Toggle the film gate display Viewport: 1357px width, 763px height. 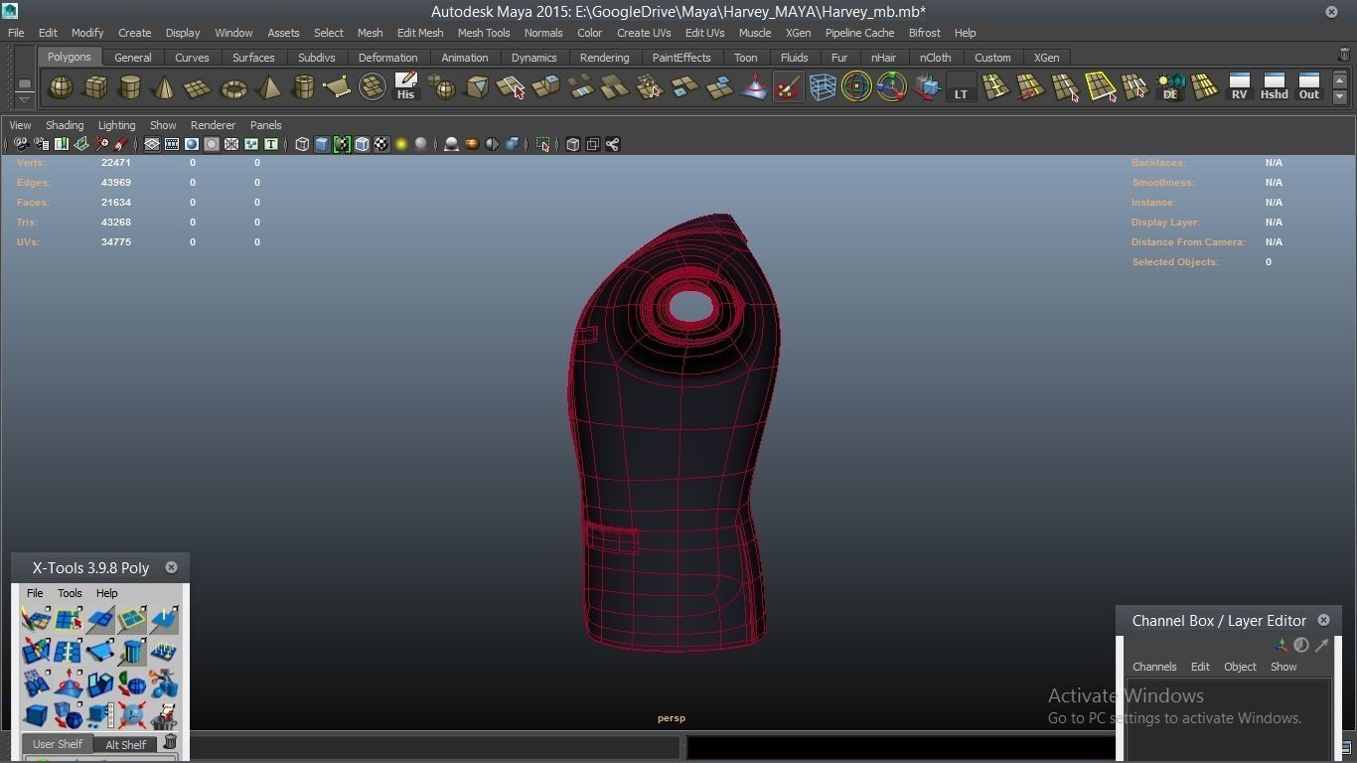pyautogui.click(x=172, y=144)
